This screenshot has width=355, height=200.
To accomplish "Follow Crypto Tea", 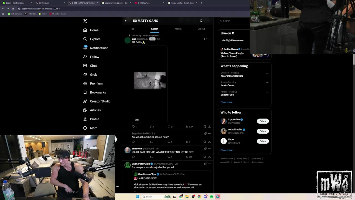I will [263, 121].
